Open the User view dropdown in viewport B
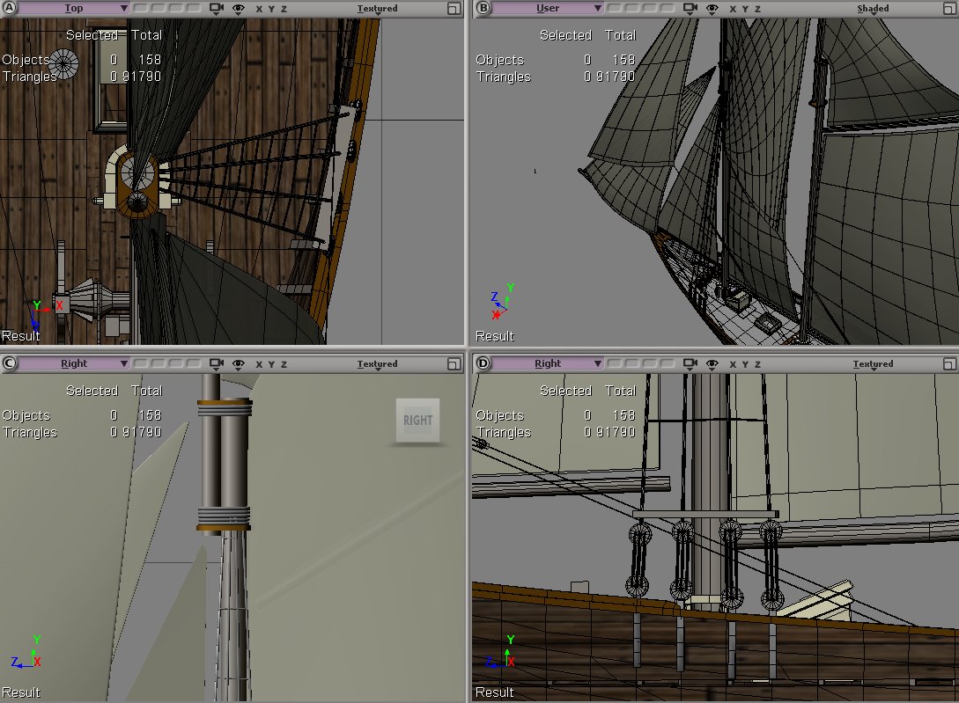The width and height of the screenshot is (959, 703). click(x=548, y=9)
